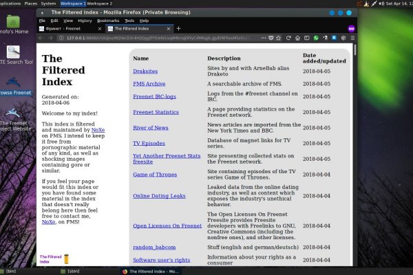This screenshot has width=413, height=275.
Task: Switch to The Filtered Index tab
Action: click(x=134, y=29)
